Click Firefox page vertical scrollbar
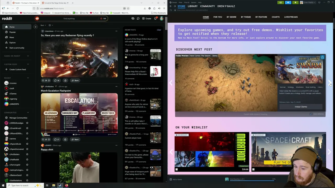This screenshot has height=188, width=335. (x=166, y=24)
